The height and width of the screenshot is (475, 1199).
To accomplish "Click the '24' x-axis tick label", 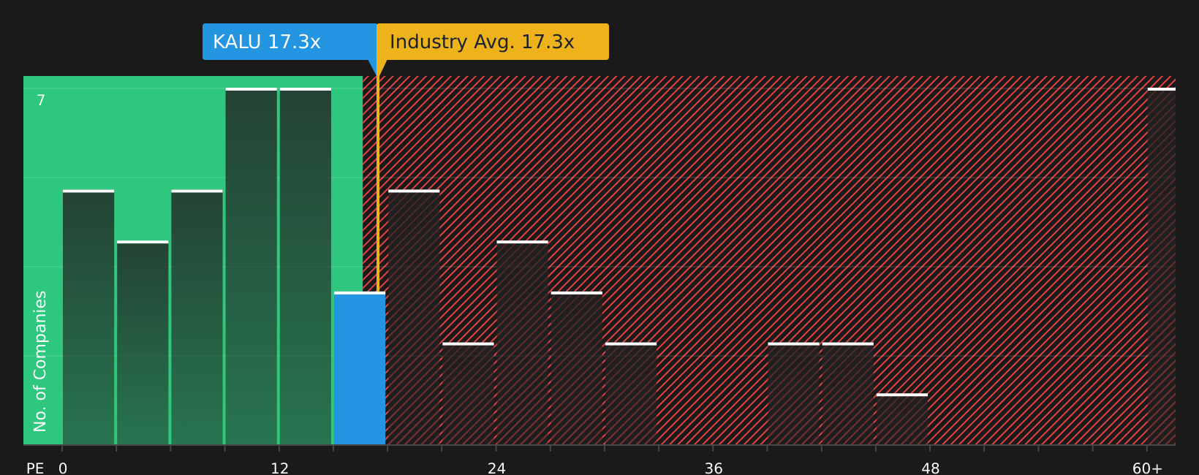I will [496, 468].
